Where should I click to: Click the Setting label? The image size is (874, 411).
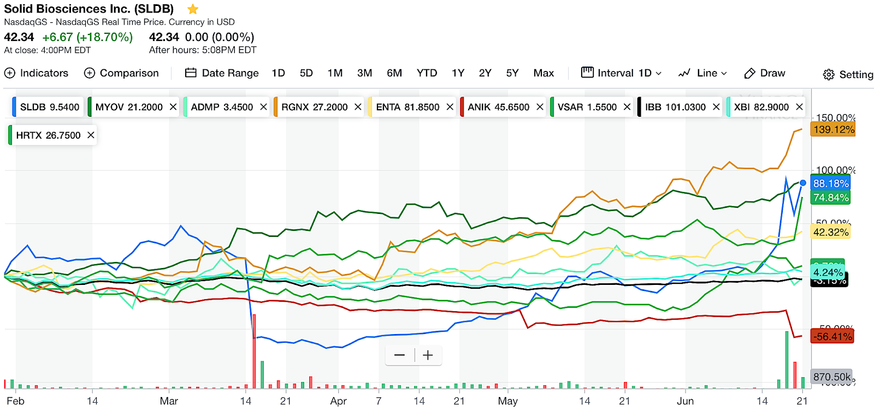pyautogui.click(x=856, y=75)
